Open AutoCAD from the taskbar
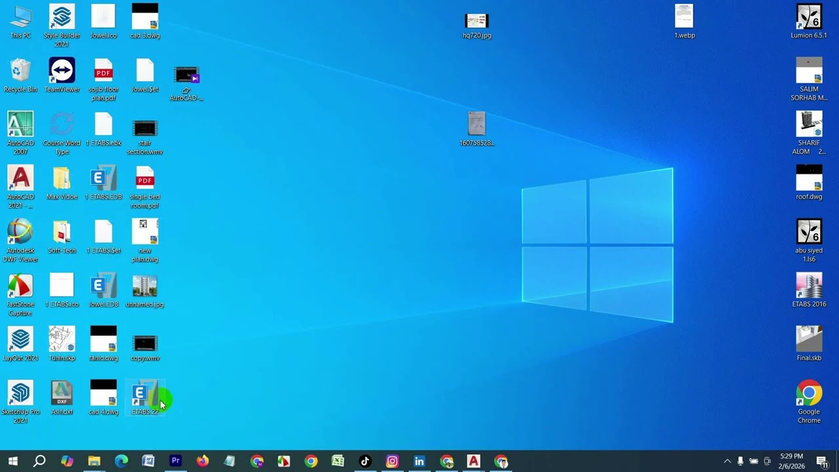This screenshot has width=839, height=472. tap(473, 462)
